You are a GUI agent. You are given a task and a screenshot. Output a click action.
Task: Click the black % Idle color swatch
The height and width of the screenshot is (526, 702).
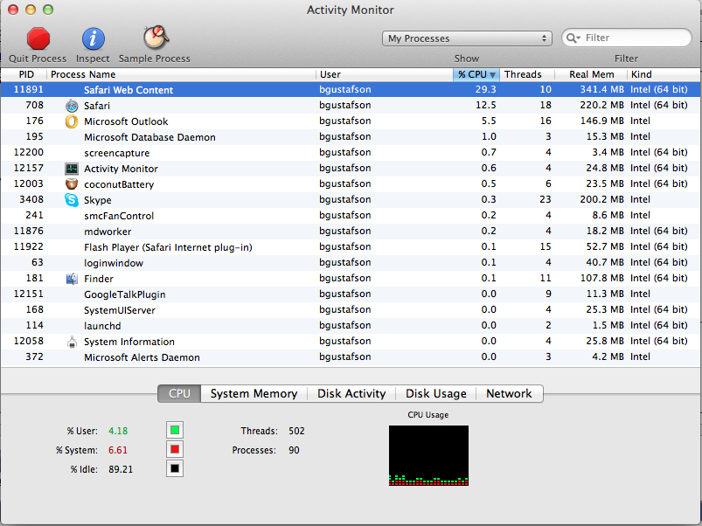[175, 468]
